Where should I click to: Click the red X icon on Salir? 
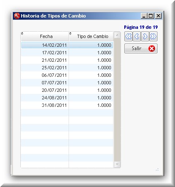click(x=152, y=48)
